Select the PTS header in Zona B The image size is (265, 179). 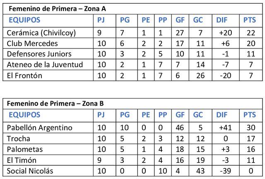(x=249, y=115)
